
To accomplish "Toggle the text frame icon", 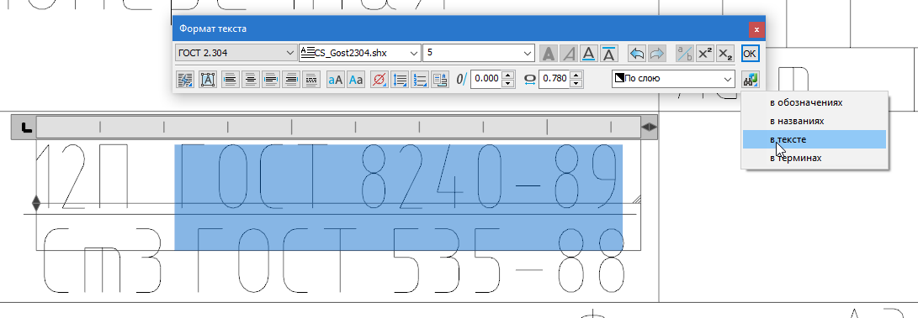I will (x=208, y=79).
